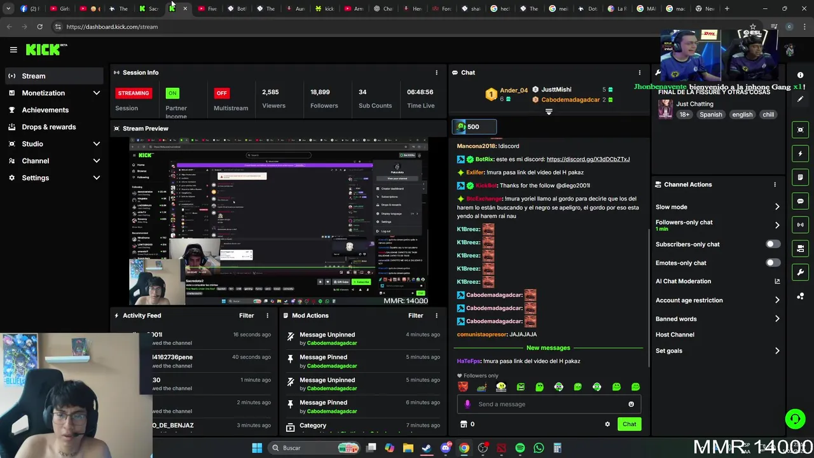Click the 500 points badge in chat

[474, 127]
